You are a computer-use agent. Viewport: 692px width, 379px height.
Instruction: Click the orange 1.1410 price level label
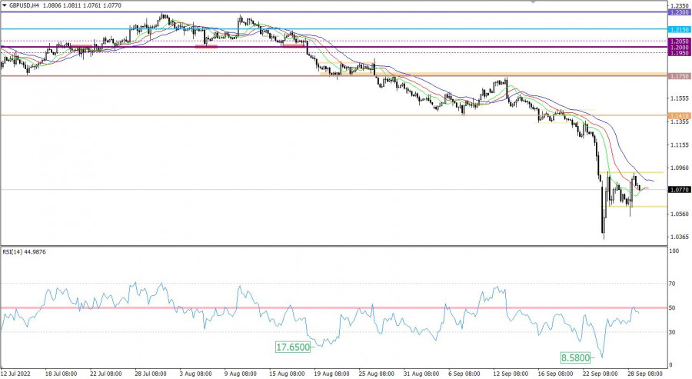[679, 115]
